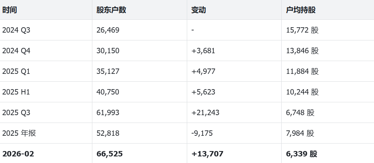The image size is (374, 163).
Task: Click shareholder count 61,993
Action: click(108, 112)
